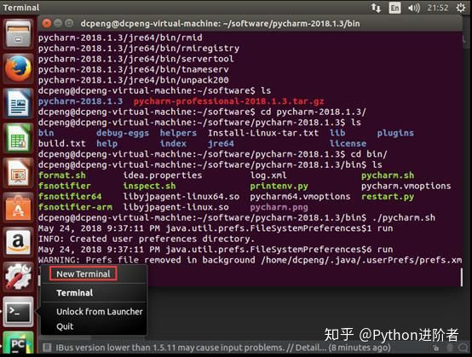This screenshot has width=472, height=357.
Task: Select Unlock from Launcher menu entry
Action: click(x=100, y=312)
